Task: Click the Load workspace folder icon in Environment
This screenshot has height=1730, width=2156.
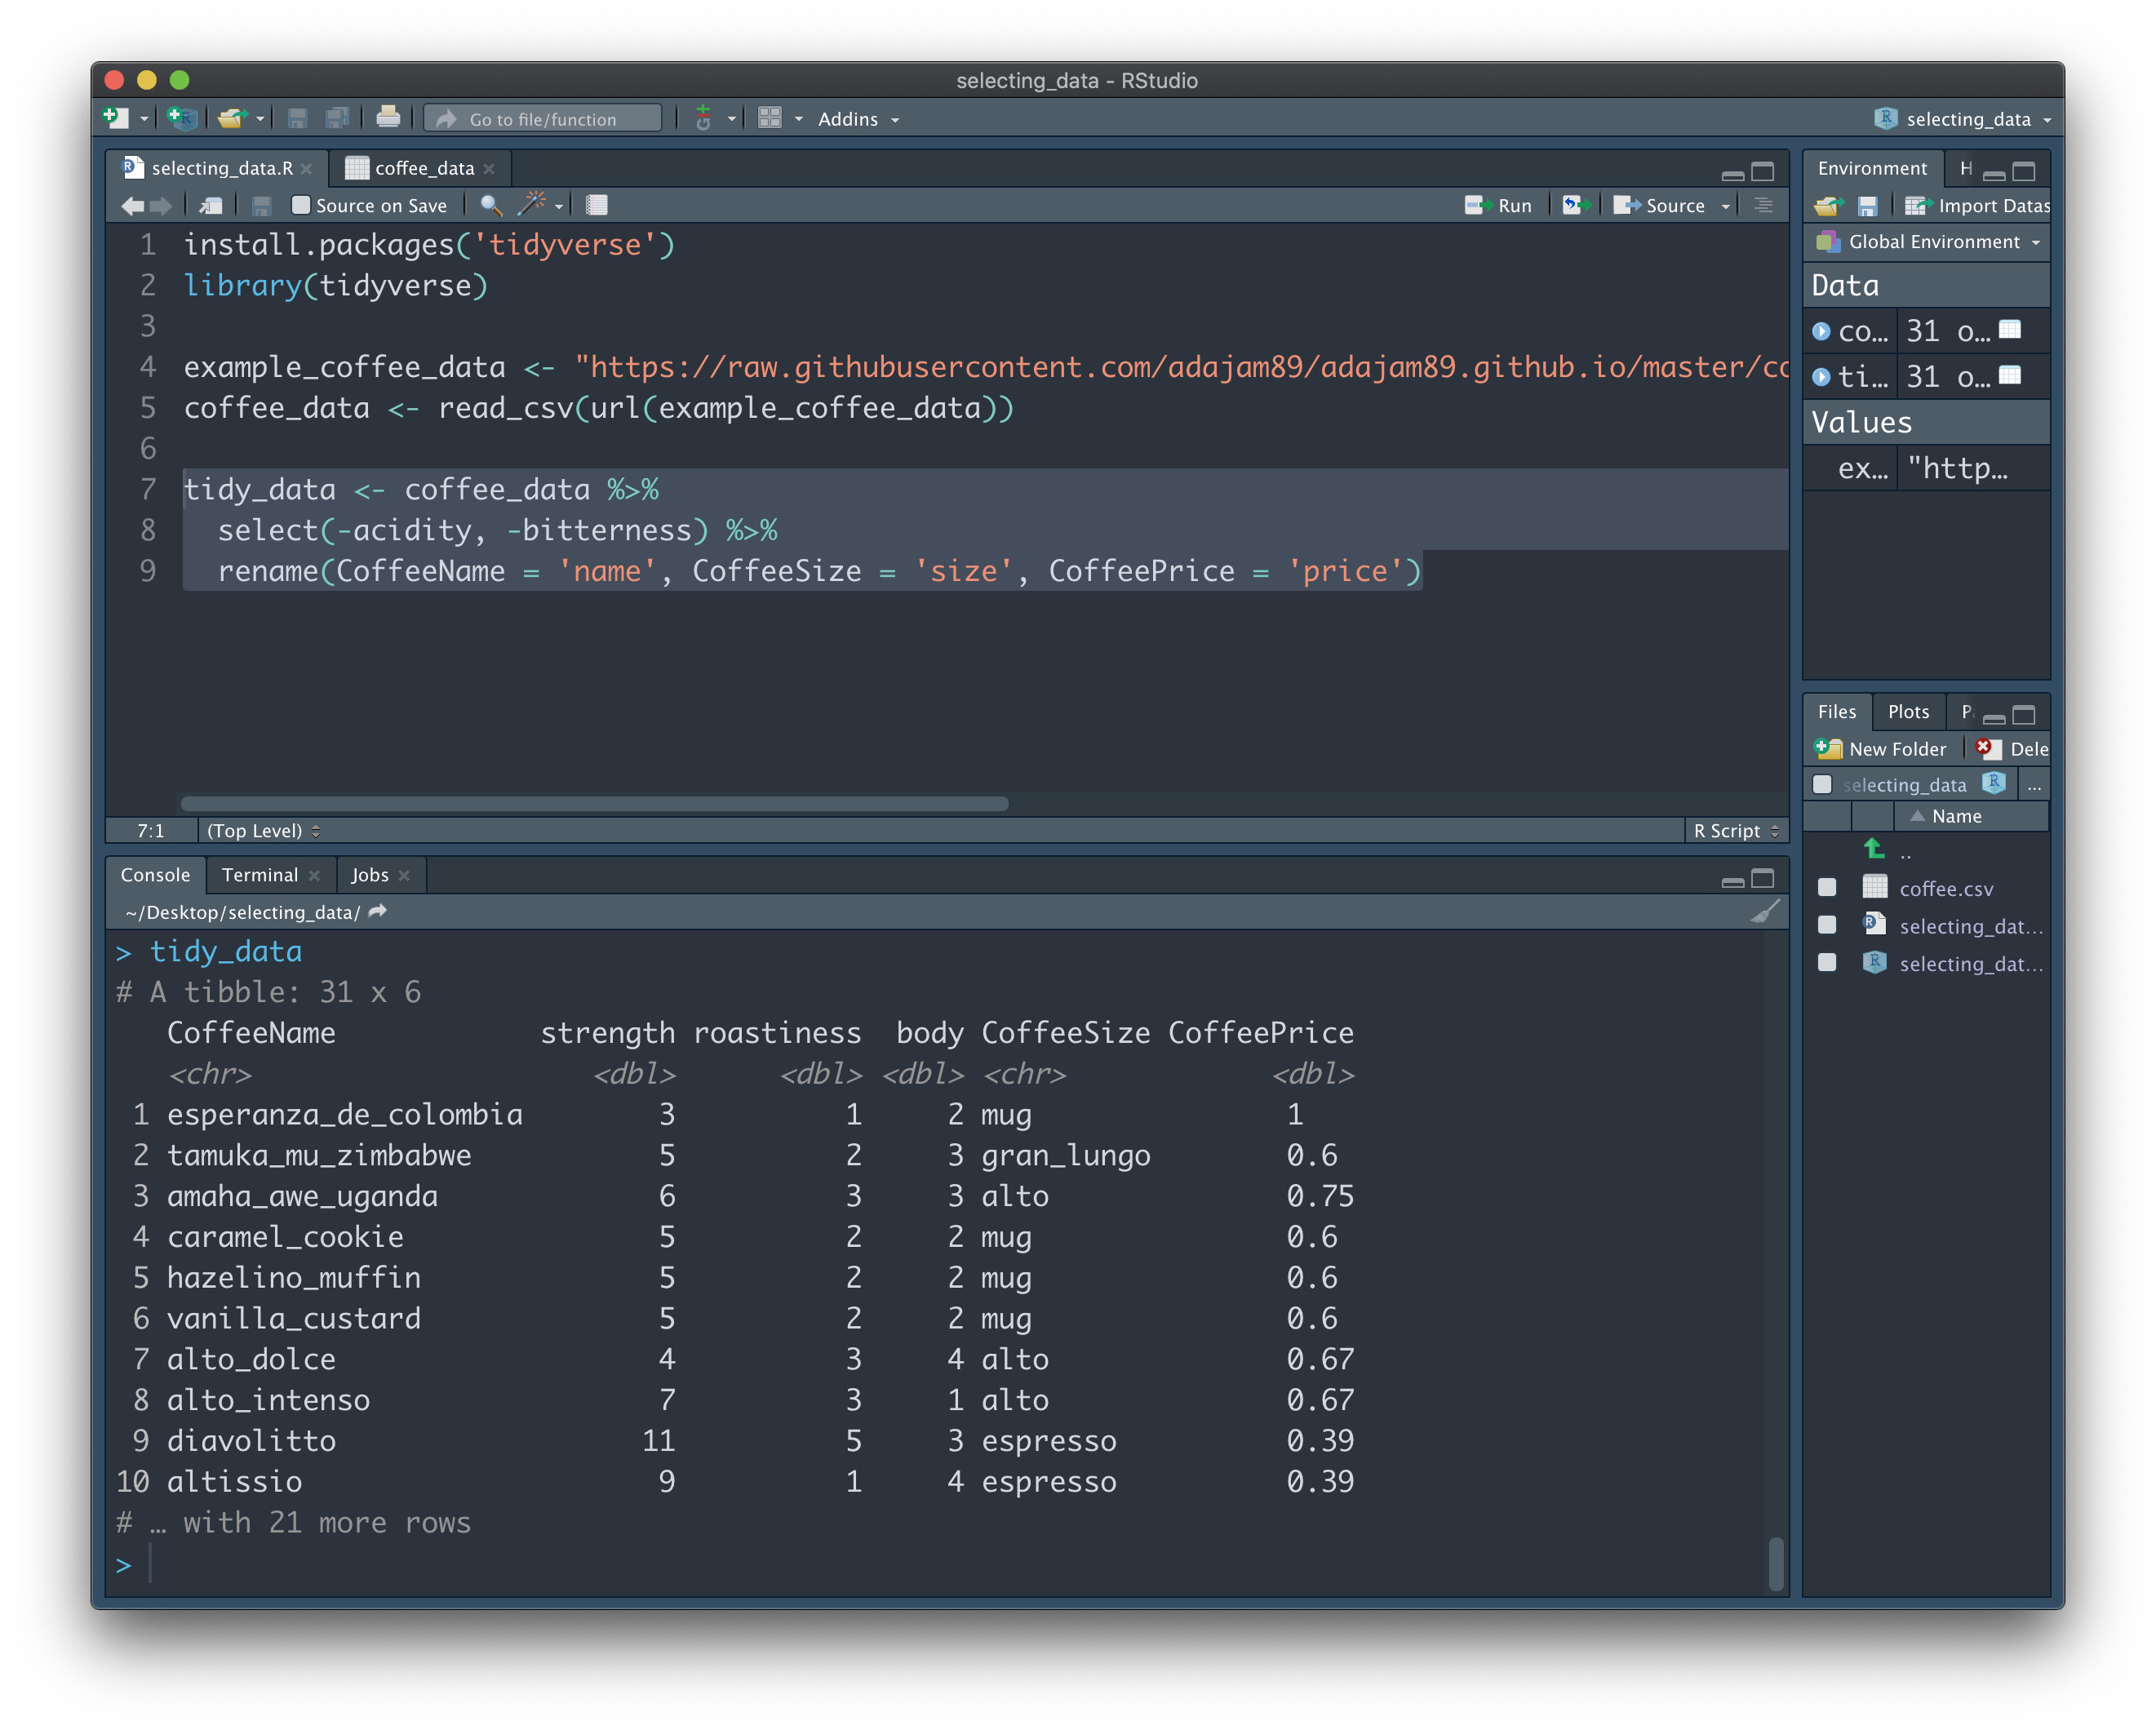Action: click(1828, 206)
